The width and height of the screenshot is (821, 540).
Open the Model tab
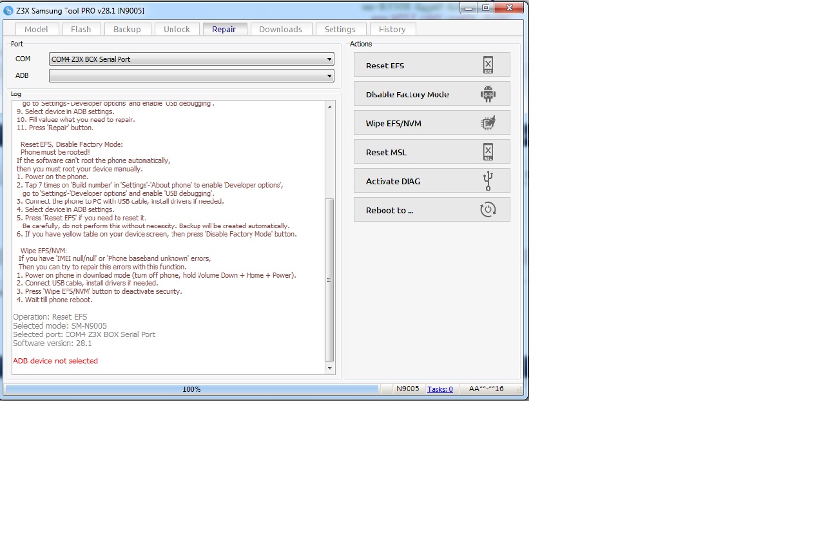click(36, 29)
